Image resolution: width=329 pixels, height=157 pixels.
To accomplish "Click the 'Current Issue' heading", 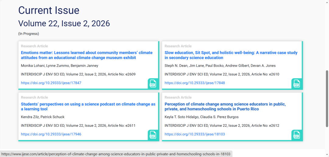I will [x=49, y=10].
